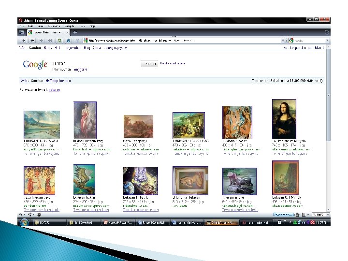Expand the 'selengkapnya' more dropdown

(x=116, y=48)
